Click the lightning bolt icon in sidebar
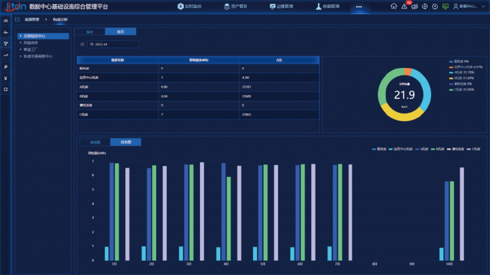The image size is (490, 275). click(6, 66)
